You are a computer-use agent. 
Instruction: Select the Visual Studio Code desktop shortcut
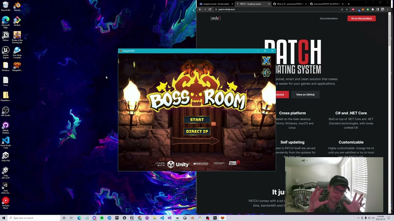coord(6,143)
